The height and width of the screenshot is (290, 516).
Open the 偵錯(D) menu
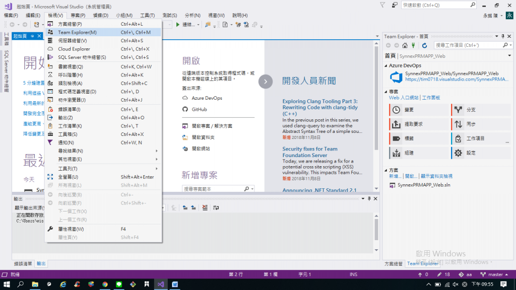pos(101,16)
